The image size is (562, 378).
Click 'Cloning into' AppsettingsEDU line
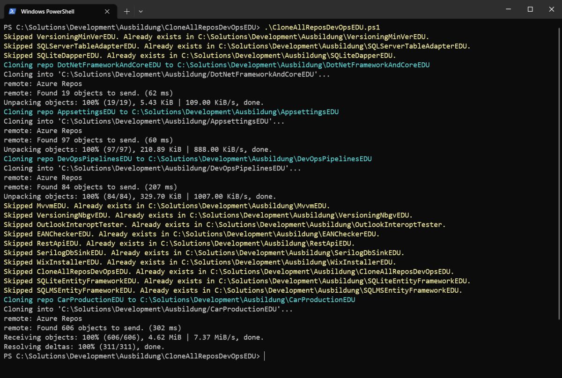click(144, 121)
